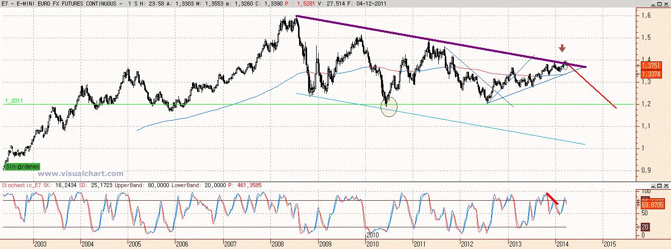Click the 69,8705 stochastic value tag
The width and height of the screenshot is (671, 249).
[653, 206]
